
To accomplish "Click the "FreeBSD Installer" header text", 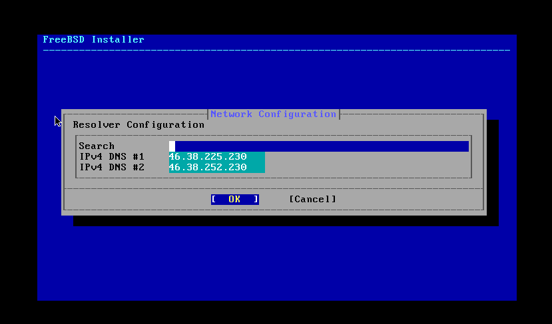I will (93, 39).
